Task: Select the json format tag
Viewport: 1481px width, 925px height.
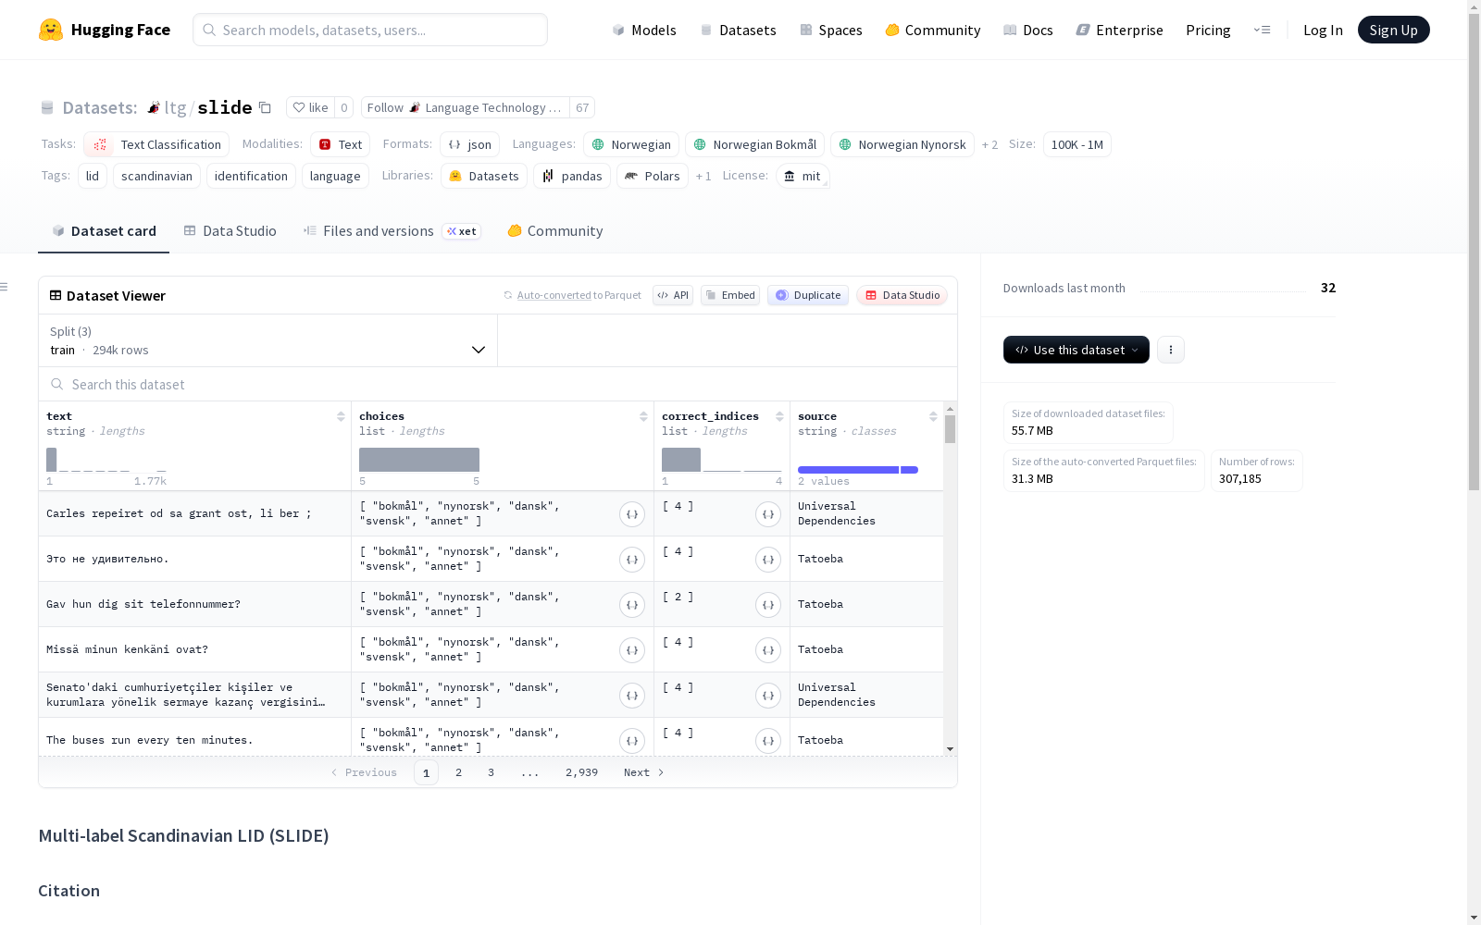Action: click(469, 144)
